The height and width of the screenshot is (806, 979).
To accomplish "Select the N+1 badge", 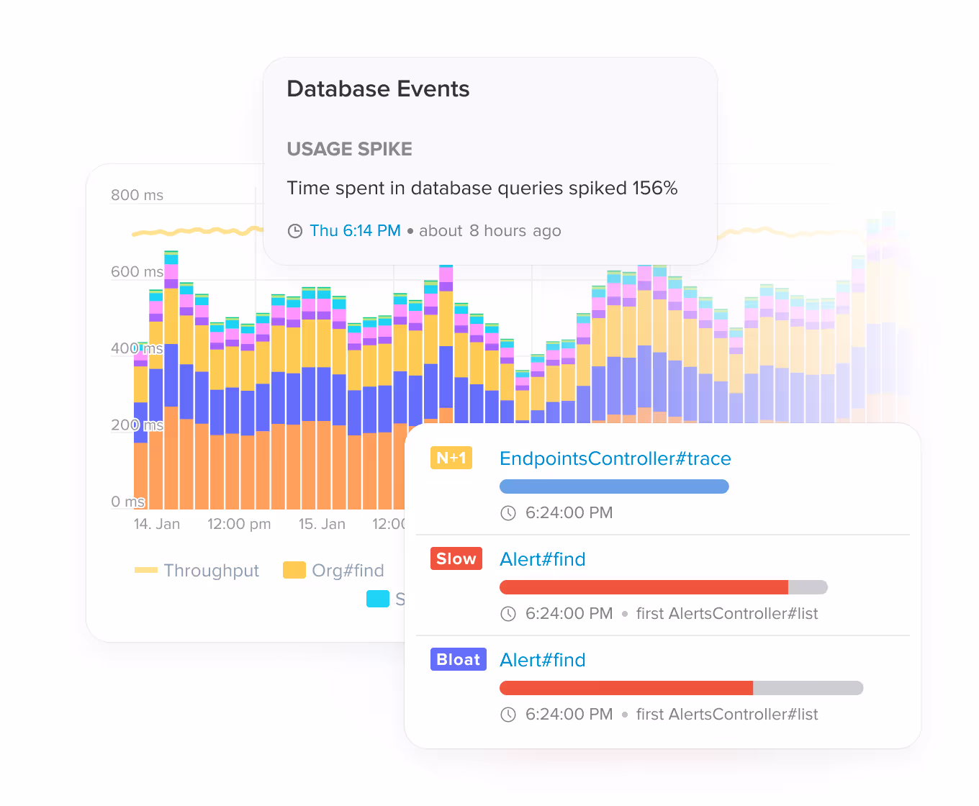I will 451,458.
